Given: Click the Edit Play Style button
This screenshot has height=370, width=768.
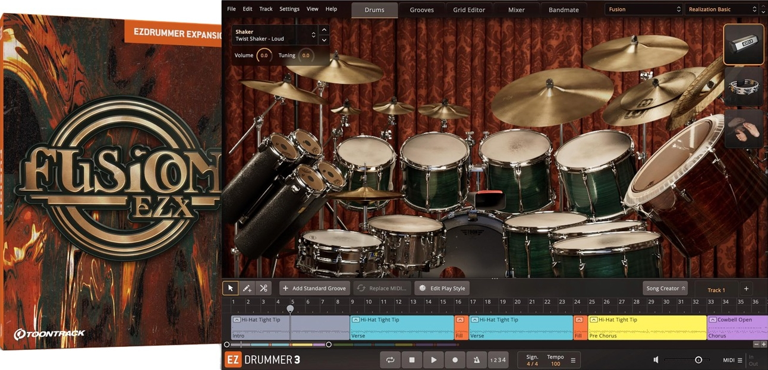Looking at the screenshot, I should pyautogui.click(x=442, y=287).
